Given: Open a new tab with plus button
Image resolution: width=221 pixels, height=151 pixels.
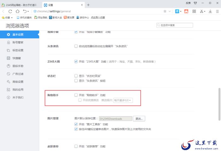Looking at the screenshot, I should click(88, 5).
